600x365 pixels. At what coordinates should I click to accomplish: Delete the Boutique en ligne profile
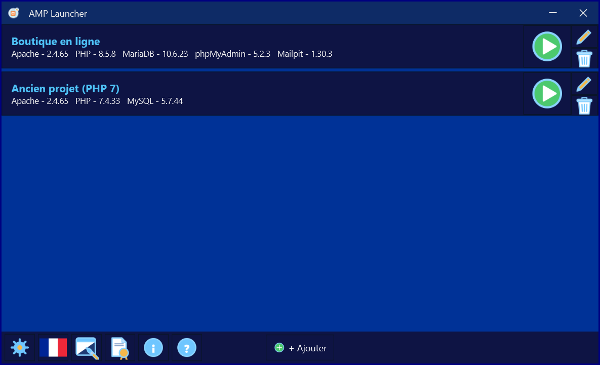click(584, 59)
